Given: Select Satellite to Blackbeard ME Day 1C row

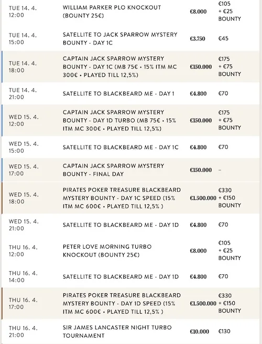Looking at the screenshot, I should [x=130, y=147].
